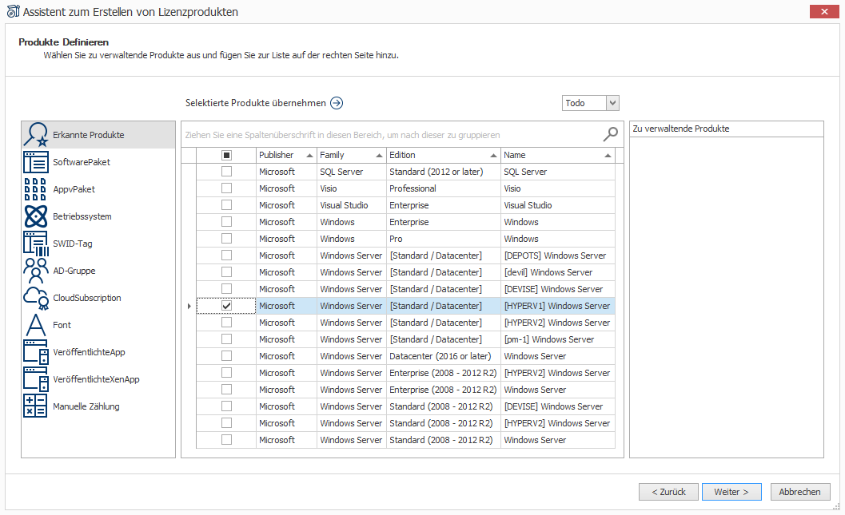Select the CloudSubscription cloud icon

[x=35, y=298]
